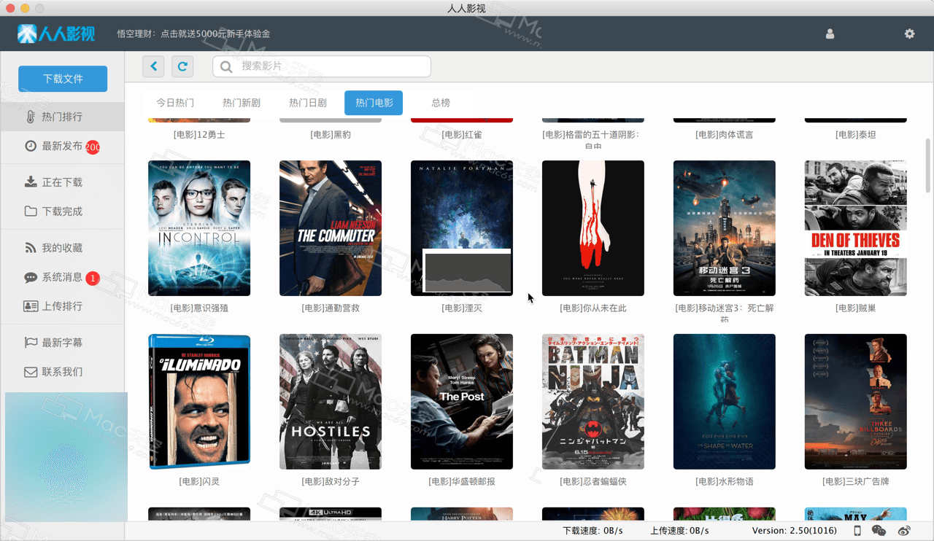934x541 pixels.
Task: Click the folder icon beside 下载完成
Action: pos(31,211)
